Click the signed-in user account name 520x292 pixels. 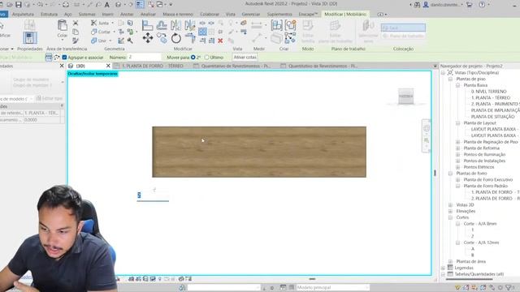(445, 5)
